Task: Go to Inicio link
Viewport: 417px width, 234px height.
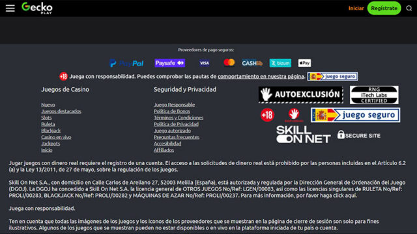Action: 46,150
